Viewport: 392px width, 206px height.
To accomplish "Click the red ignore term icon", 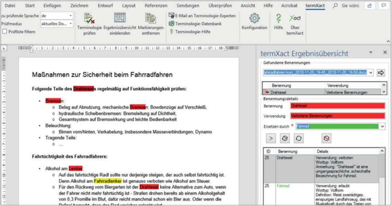I will [x=327, y=138].
